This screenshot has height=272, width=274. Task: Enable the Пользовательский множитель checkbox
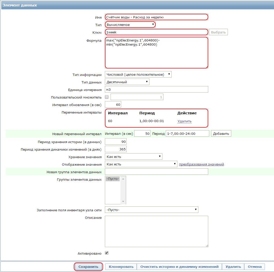click(107, 97)
